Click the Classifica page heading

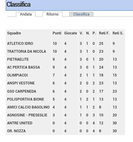[18, 5]
